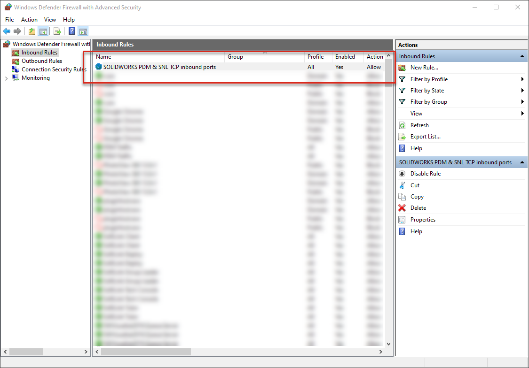The height and width of the screenshot is (368, 529).
Task: Click Cut in the Actions pane
Action: (415, 185)
